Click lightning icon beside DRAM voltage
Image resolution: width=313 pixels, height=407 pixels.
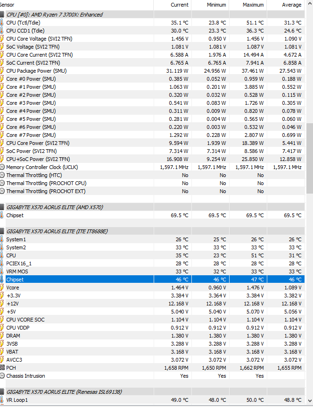pyautogui.click(x=2, y=336)
